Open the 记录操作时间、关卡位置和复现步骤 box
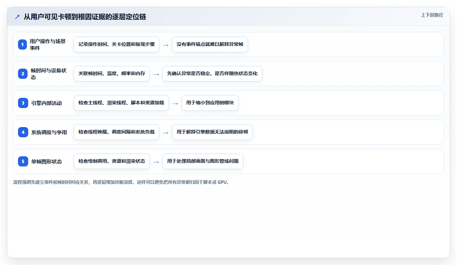The height and width of the screenshot is (265, 457). [x=117, y=45]
